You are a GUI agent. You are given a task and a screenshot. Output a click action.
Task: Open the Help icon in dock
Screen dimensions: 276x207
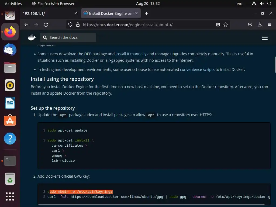(10, 139)
